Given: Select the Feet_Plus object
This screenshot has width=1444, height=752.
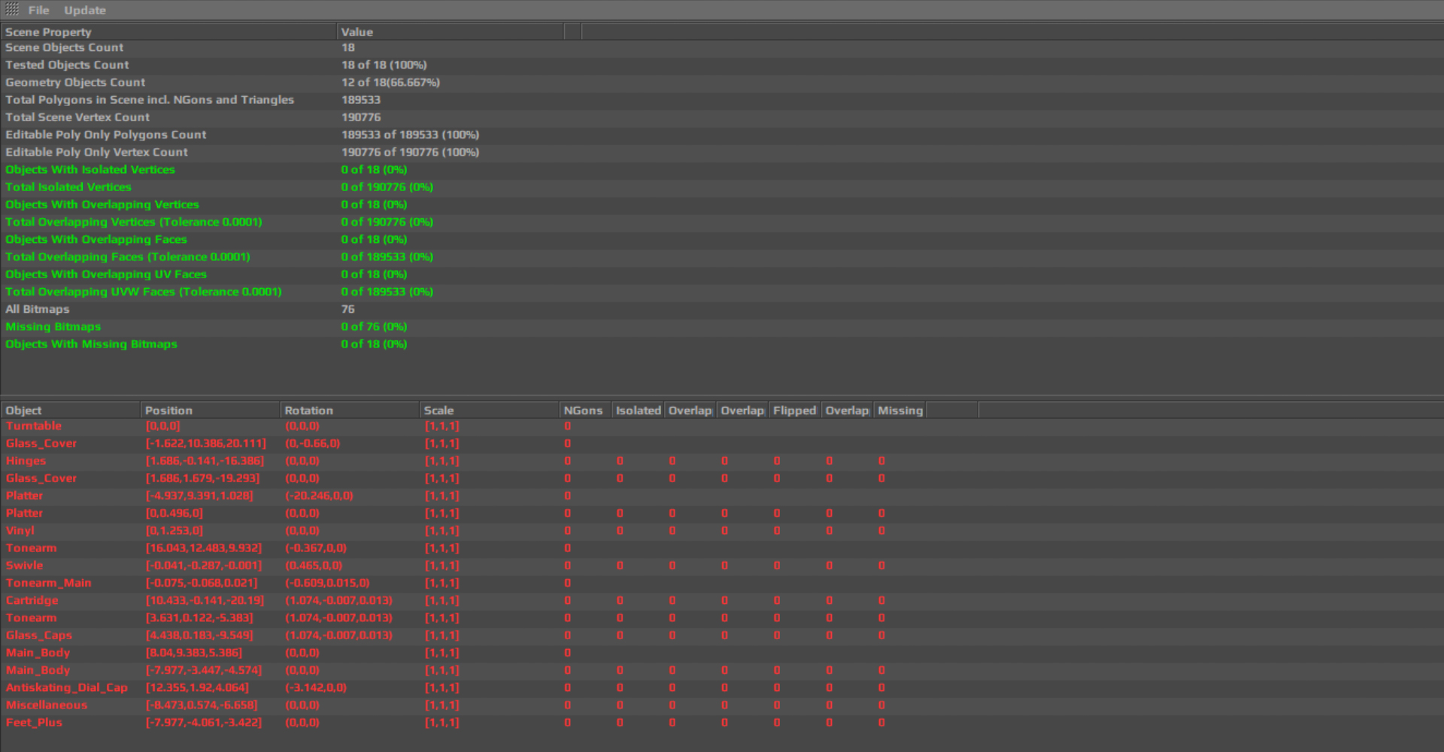Looking at the screenshot, I should tap(34, 722).
